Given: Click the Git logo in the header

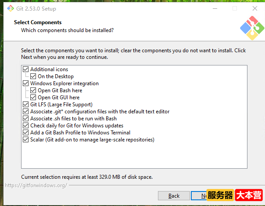Looking at the screenshot, I should click(x=251, y=28).
